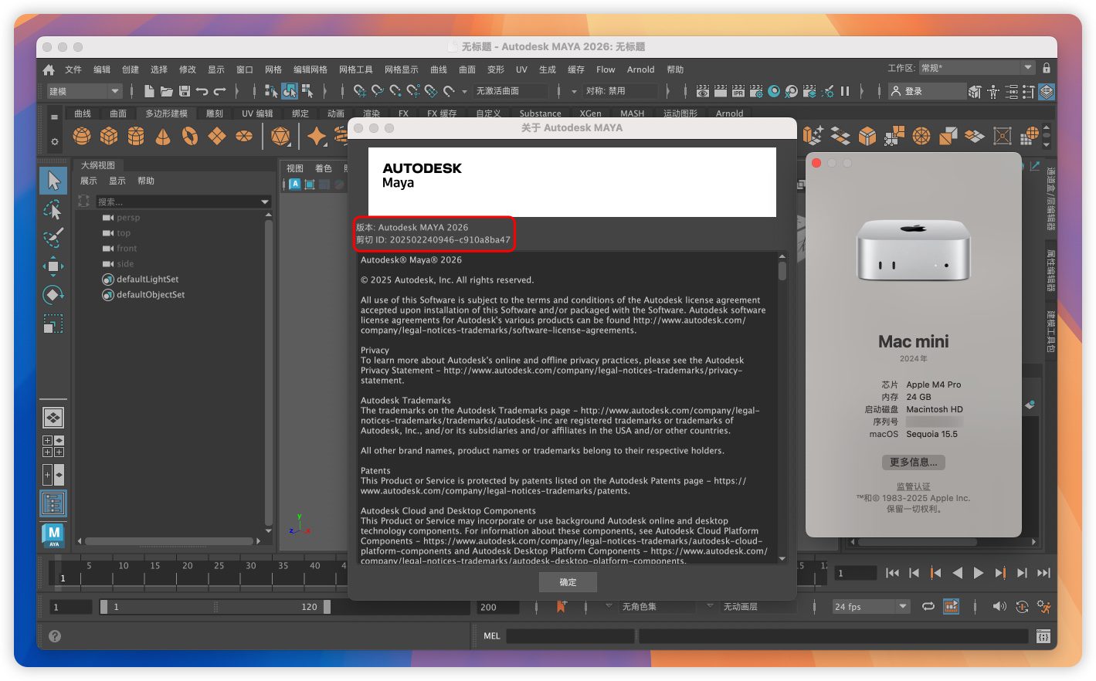Expand the outliner search filter dropdown
The image size is (1096, 681).
pyautogui.click(x=265, y=202)
